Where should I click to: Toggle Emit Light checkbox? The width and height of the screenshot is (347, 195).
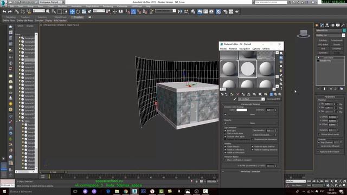click(226, 131)
